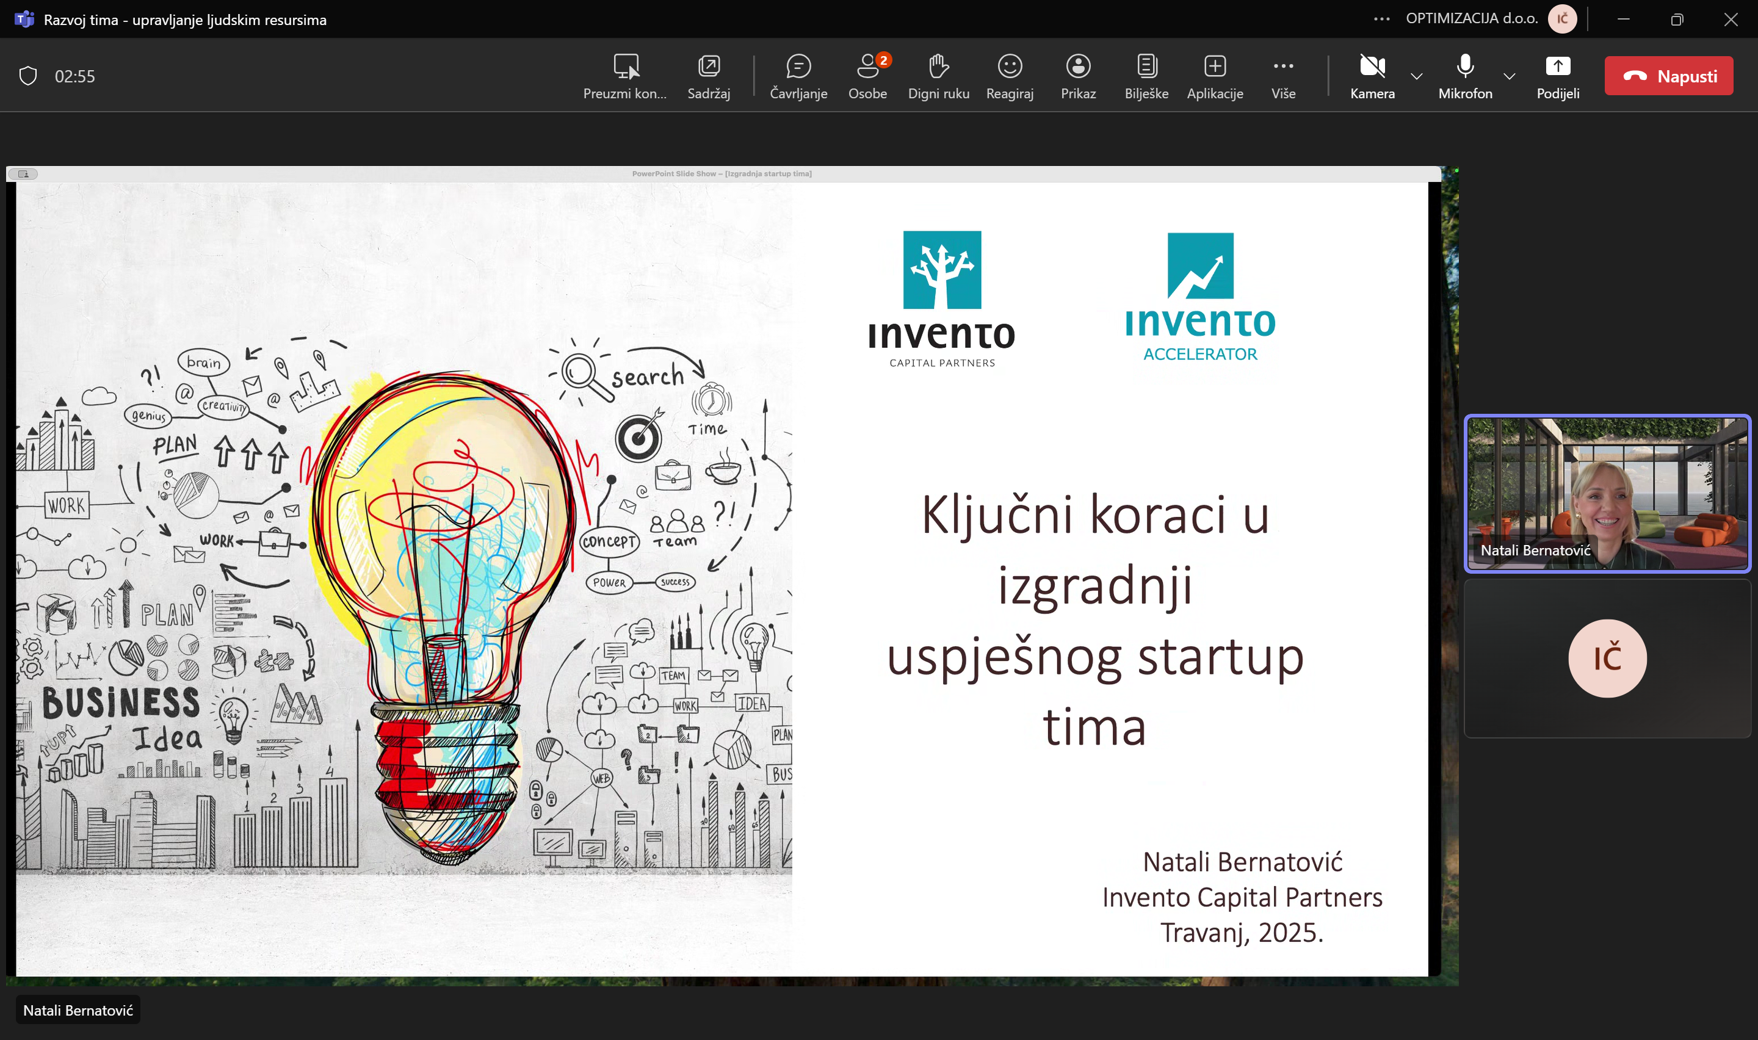Open the title bar three-dots settings menu
The height and width of the screenshot is (1040, 1758).
coord(1381,19)
